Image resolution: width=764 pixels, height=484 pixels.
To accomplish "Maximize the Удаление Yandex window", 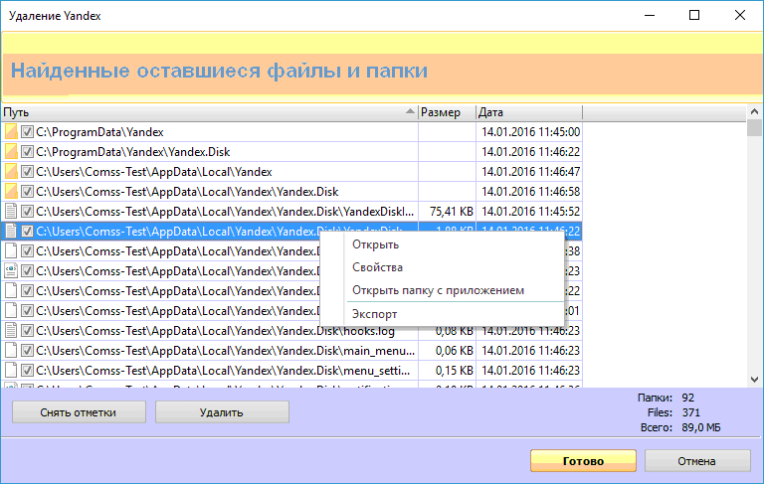I will pyautogui.click(x=694, y=15).
